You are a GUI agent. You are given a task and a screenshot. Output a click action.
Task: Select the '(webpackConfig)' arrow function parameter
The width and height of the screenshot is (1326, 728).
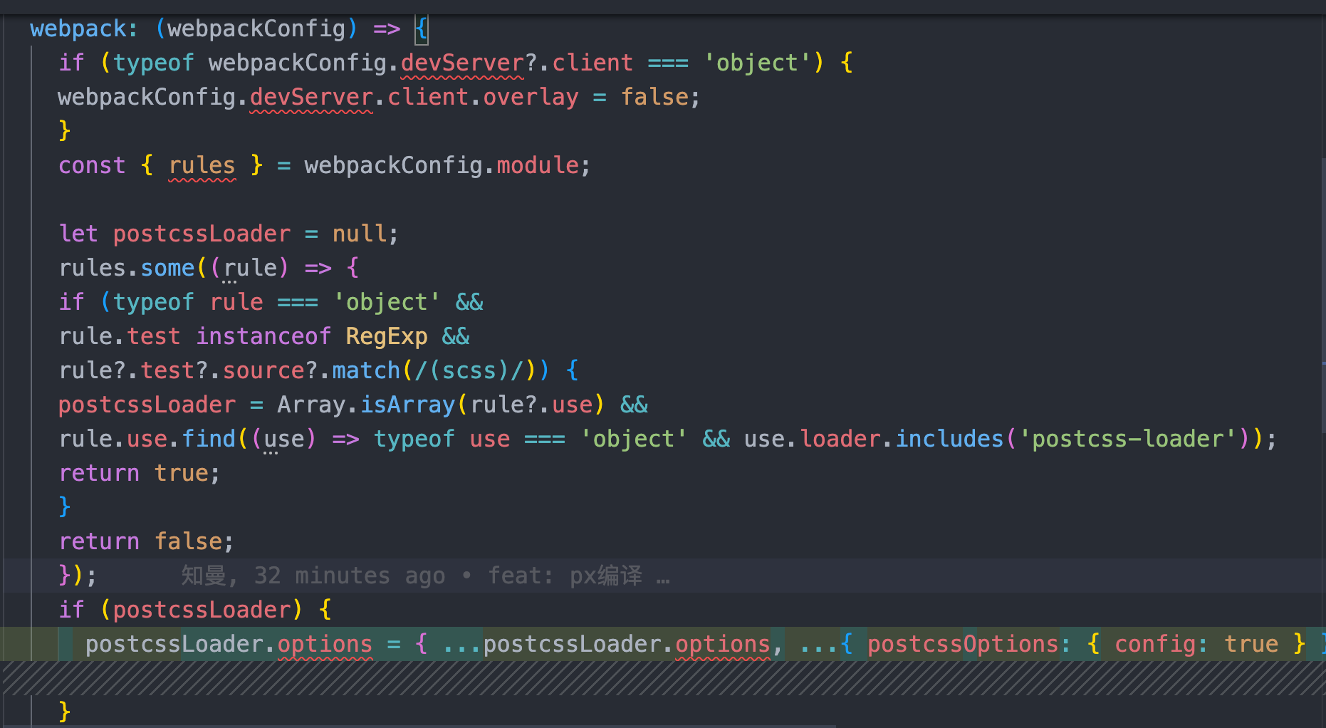click(x=256, y=28)
